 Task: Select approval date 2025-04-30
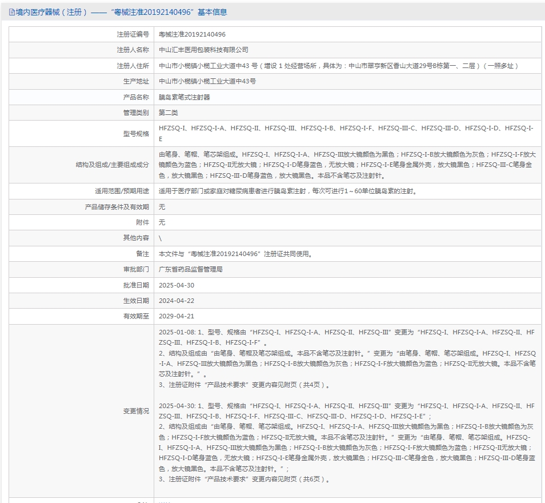177,285
